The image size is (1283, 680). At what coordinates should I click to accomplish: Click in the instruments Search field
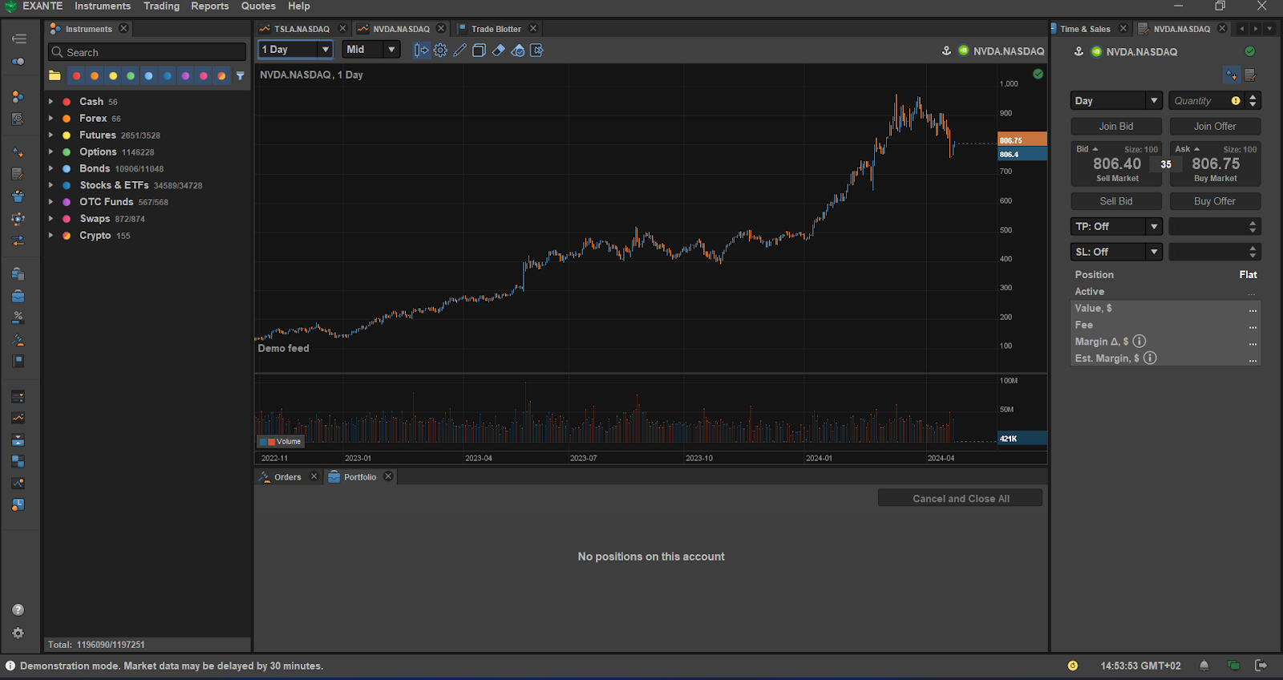pyautogui.click(x=147, y=52)
